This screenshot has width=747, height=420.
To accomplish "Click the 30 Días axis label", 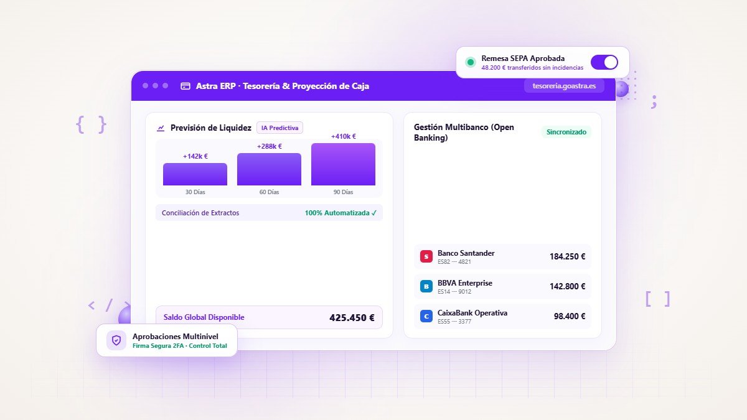I will [195, 192].
